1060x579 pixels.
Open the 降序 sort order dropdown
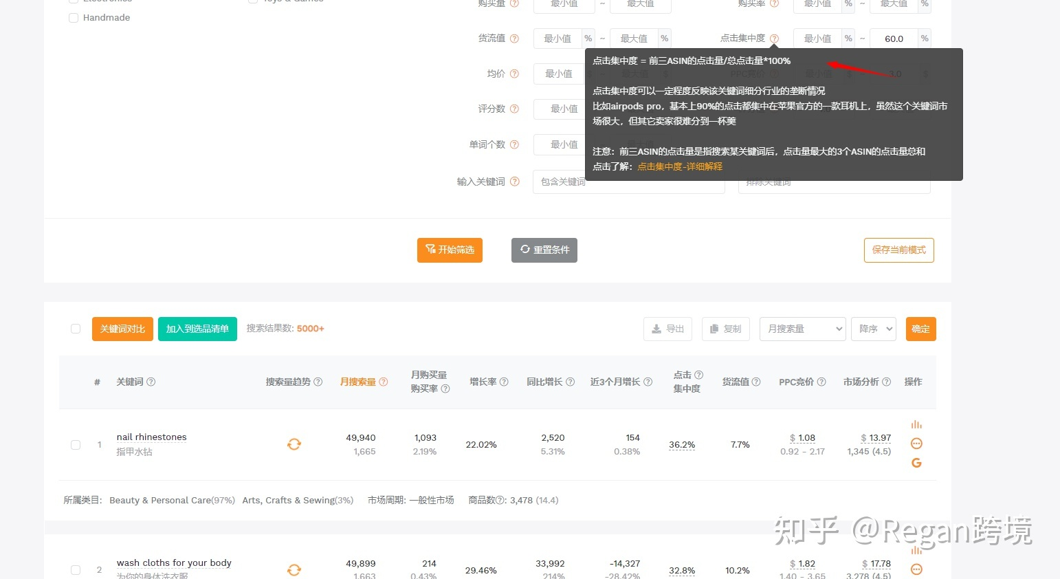(x=873, y=329)
